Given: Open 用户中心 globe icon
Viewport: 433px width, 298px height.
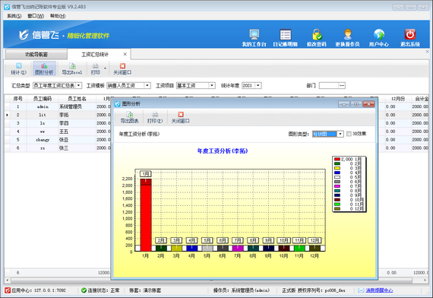Looking at the screenshot, I should 379,34.
